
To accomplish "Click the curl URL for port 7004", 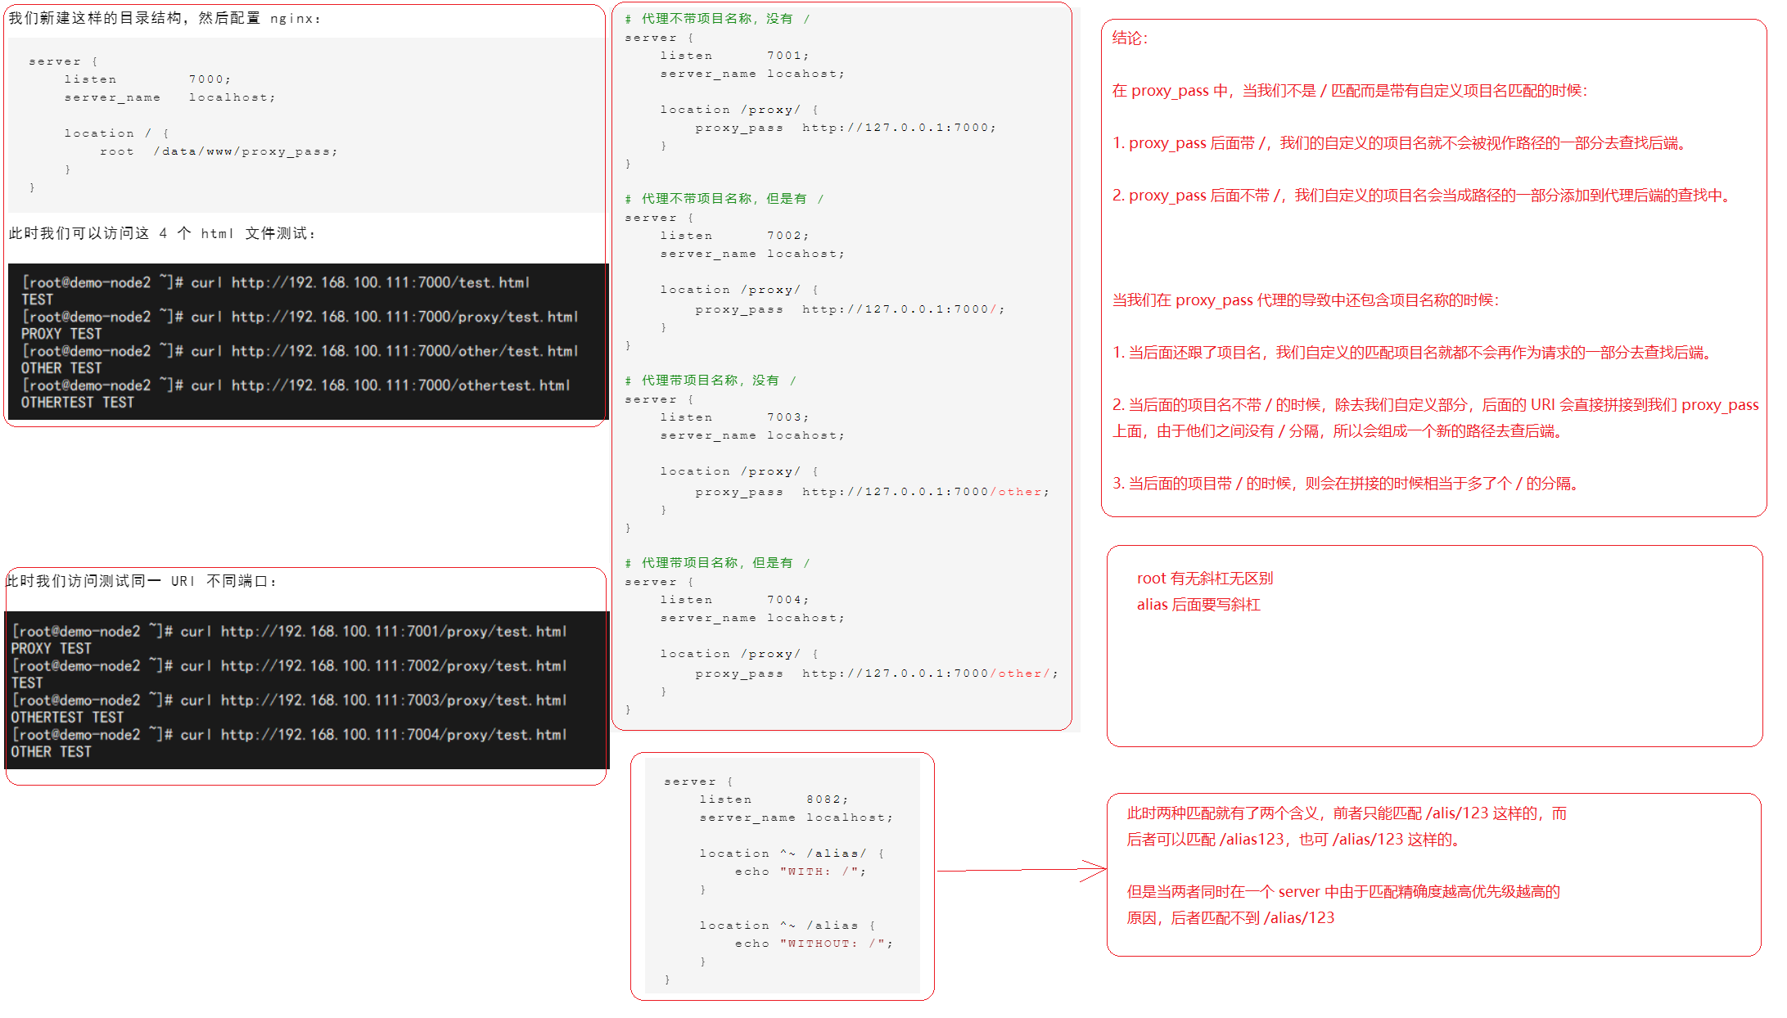I will pos(394,735).
